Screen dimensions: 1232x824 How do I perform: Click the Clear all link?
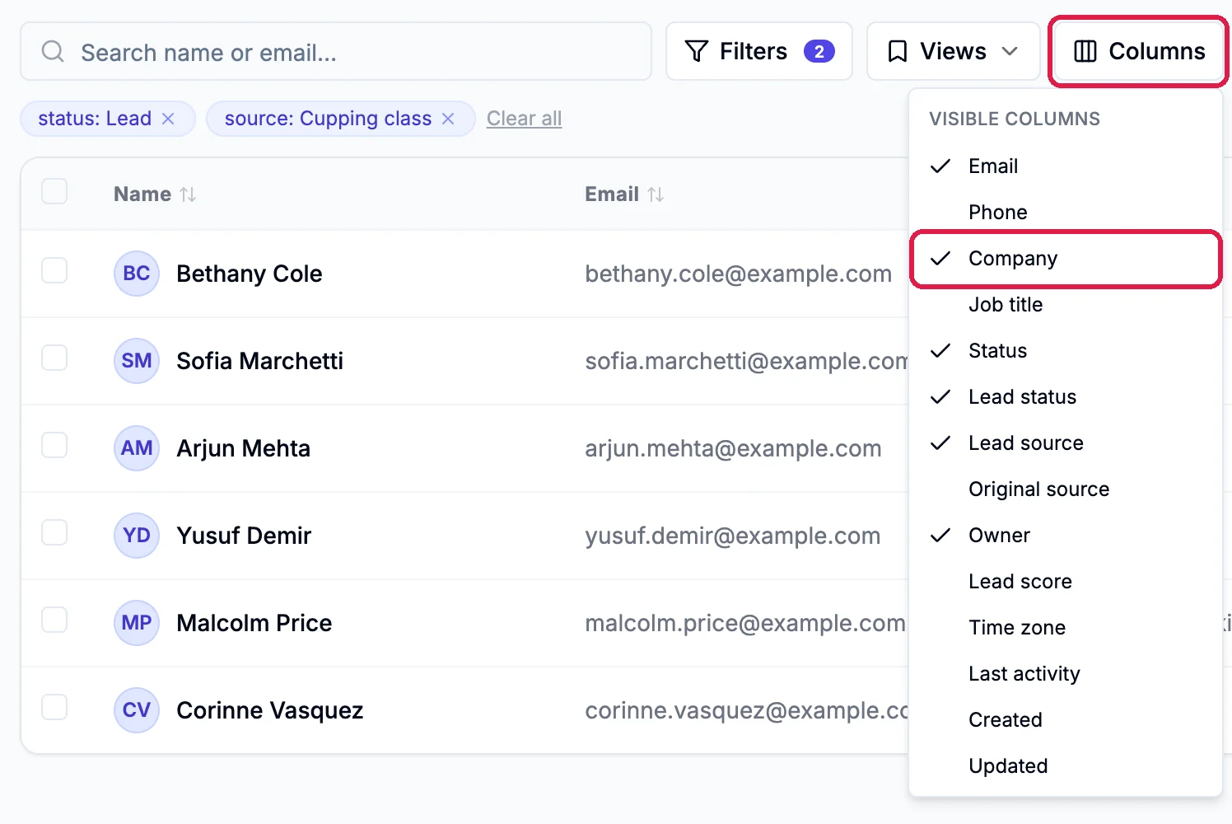524,119
